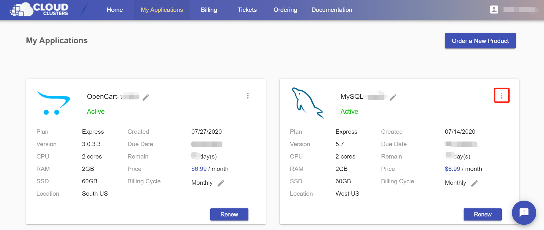Click the OpenCart shopping cart logo
544x230 pixels.
click(54, 103)
